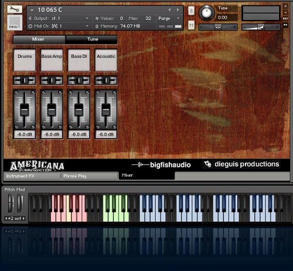Toggle the Drums channel button

click(25, 60)
